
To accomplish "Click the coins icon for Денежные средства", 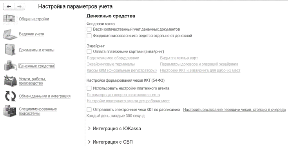I will pos(10,66).
